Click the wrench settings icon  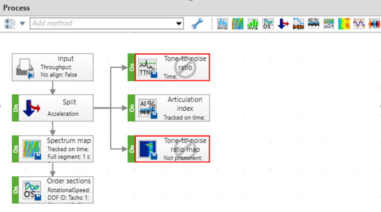coord(197,23)
